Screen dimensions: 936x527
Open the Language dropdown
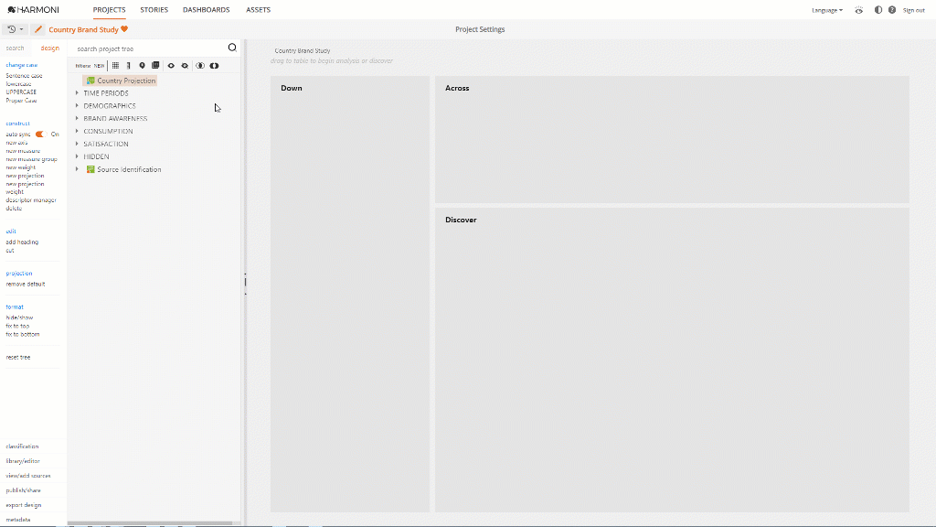pos(826,10)
